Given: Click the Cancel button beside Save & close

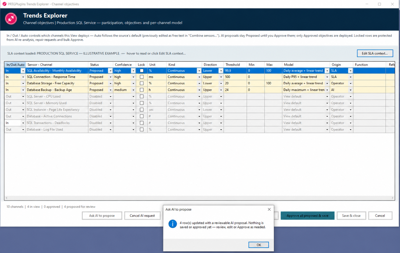Looking at the screenshot, I should pos(380,216).
